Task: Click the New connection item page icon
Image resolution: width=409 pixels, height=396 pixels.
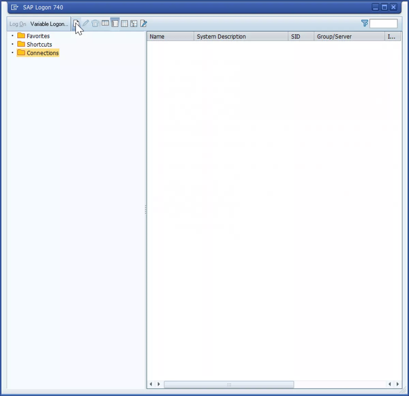Action: click(x=76, y=24)
